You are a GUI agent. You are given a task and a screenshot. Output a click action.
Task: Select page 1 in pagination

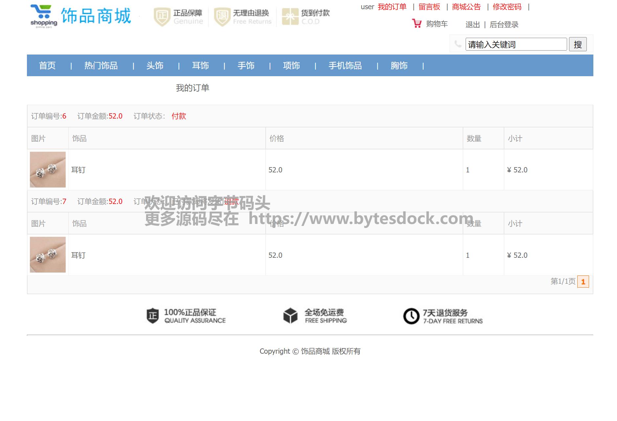(583, 282)
